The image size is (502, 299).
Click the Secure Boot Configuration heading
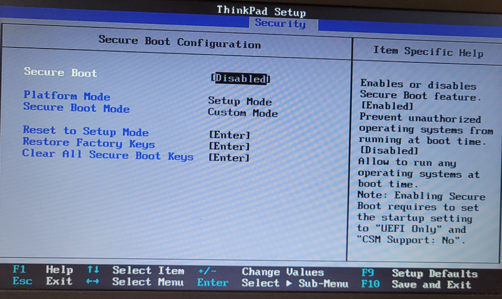point(180,42)
